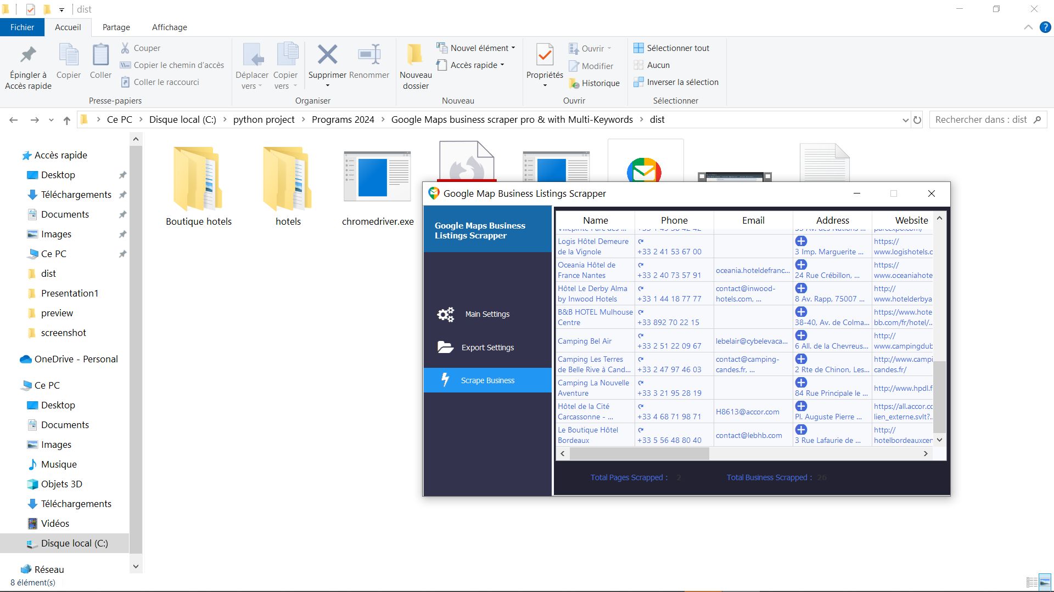
Task: Switch to details view in status bar
Action: 1032,582
